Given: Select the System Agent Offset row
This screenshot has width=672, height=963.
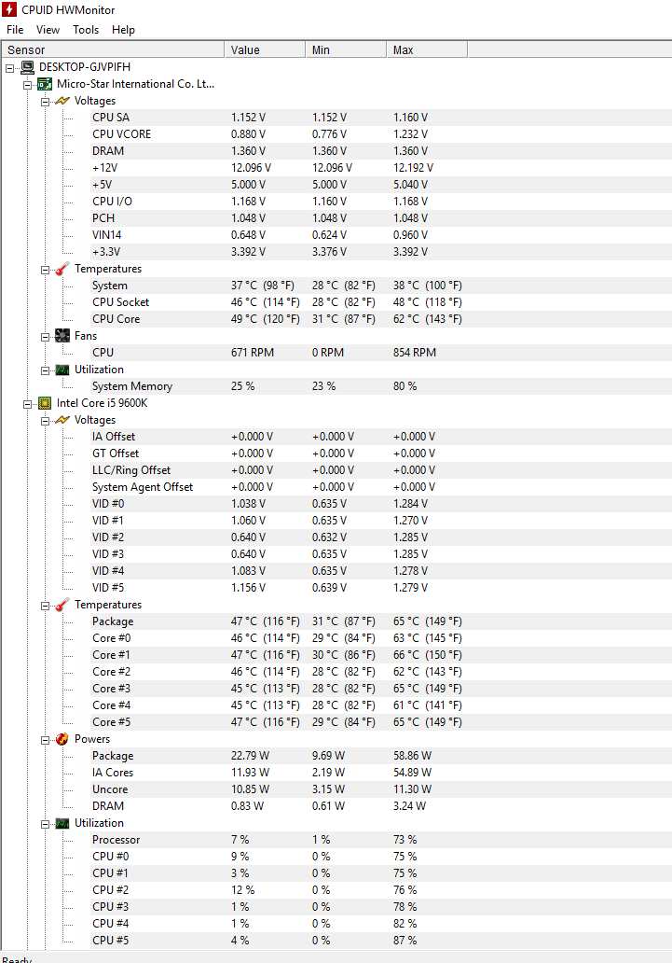Looking at the screenshot, I should click(x=380, y=487).
